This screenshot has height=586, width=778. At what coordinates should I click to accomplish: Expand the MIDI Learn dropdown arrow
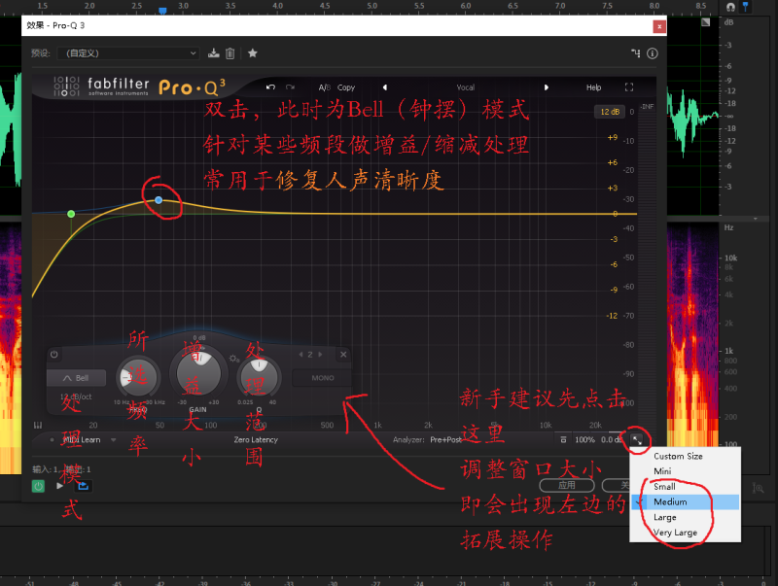(x=113, y=440)
